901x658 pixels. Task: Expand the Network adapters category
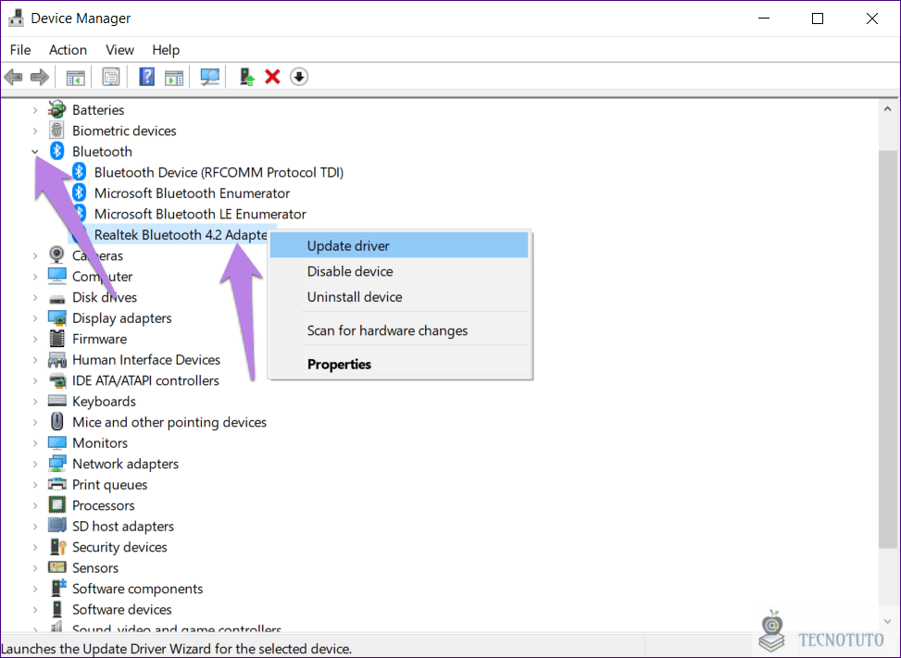point(35,464)
